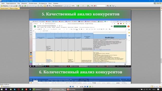Open the Окна menu
This screenshot has width=162, height=91.
pyautogui.click(x=50, y=3)
